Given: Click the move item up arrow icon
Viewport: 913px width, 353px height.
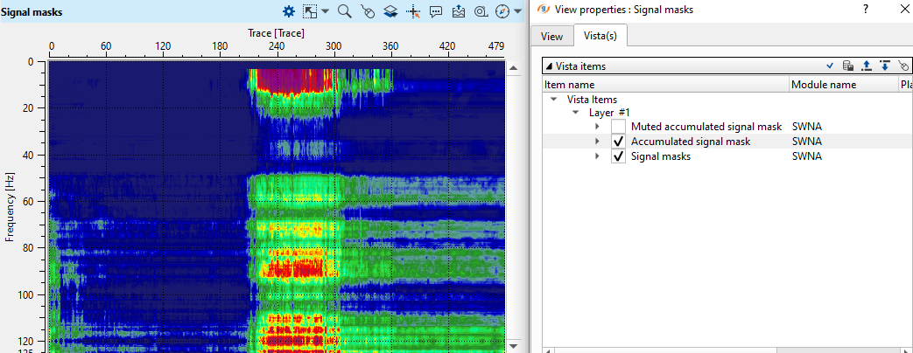Looking at the screenshot, I should click(867, 66).
